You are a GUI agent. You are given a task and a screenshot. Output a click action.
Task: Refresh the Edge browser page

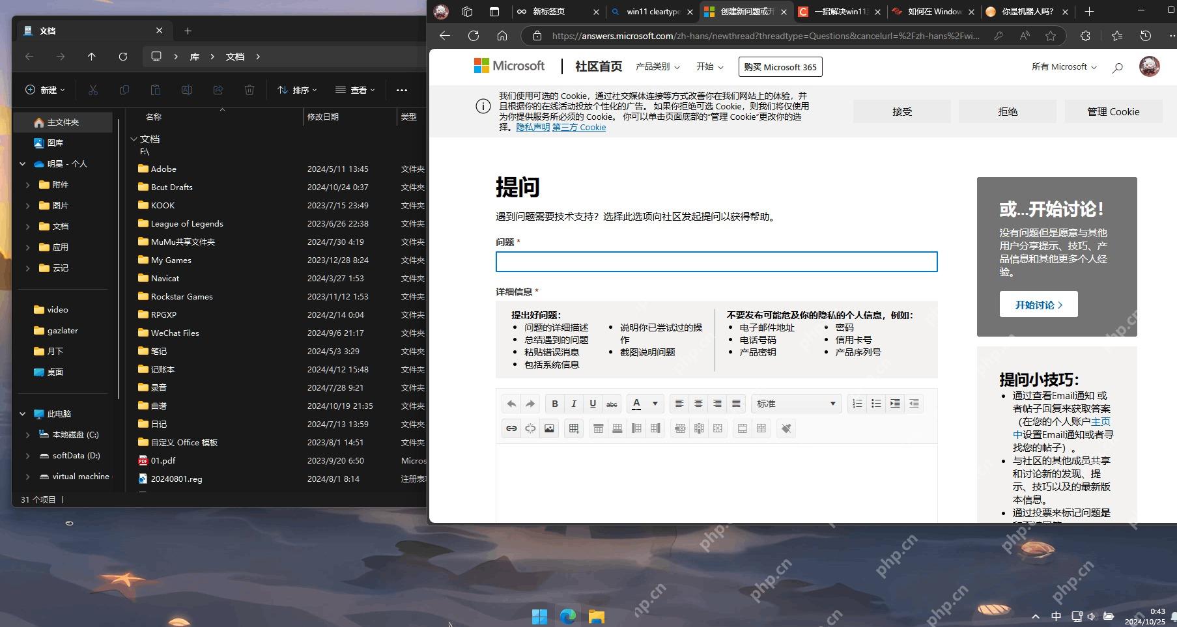pos(474,36)
